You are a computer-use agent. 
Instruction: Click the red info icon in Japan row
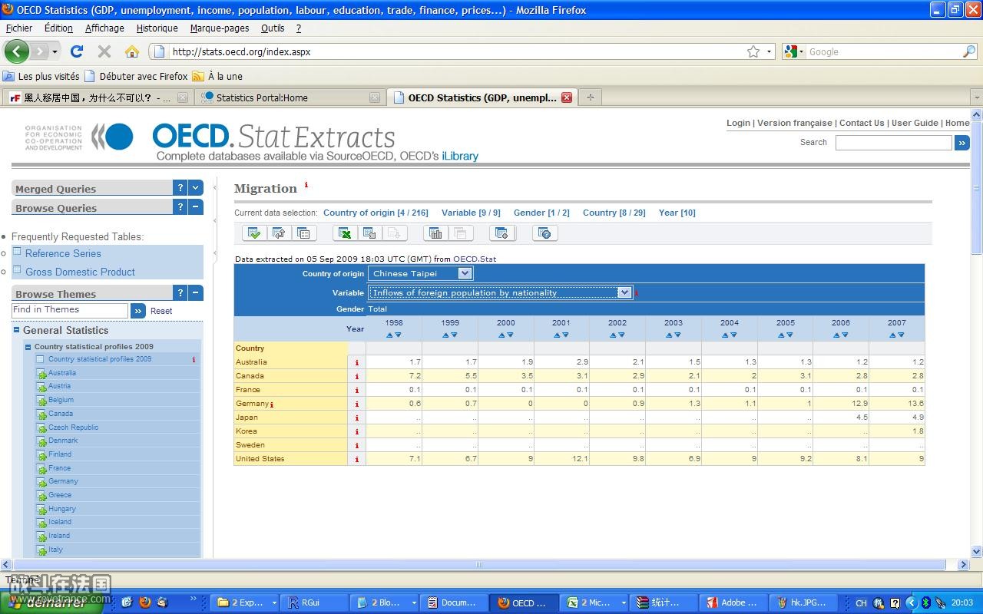coord(356,418)
